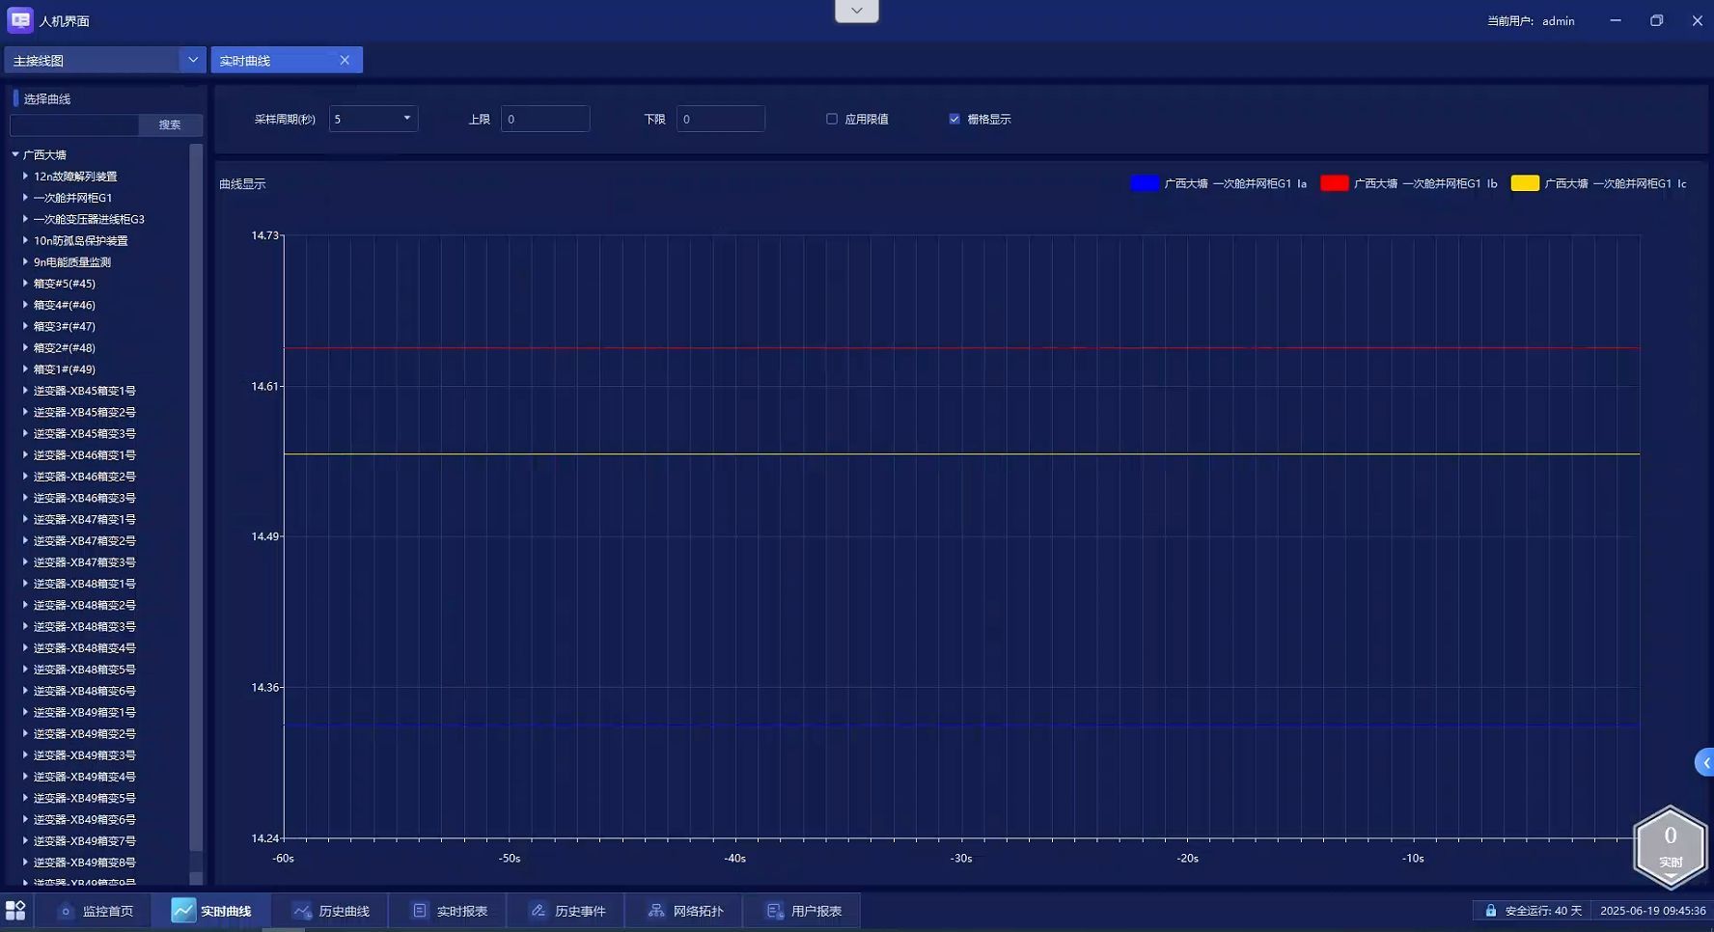Click the 搜索 button
This screenshot has width=1714, height=932.
170,124
